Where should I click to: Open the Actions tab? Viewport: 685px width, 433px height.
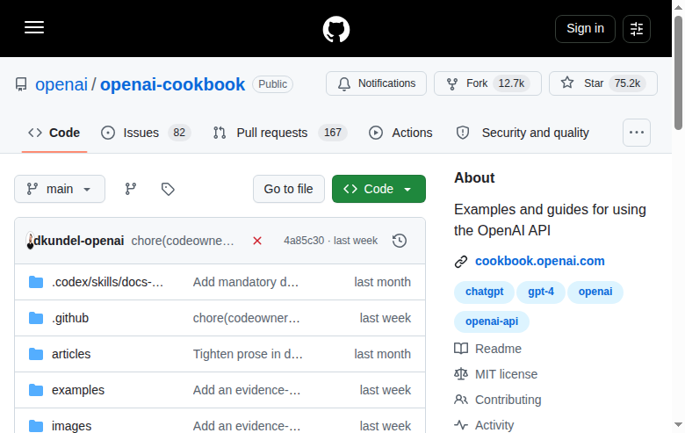point(400,133)
